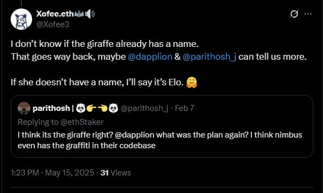
Task: Click the parithosh name in quoted tweet
Action: coord(51,108)
